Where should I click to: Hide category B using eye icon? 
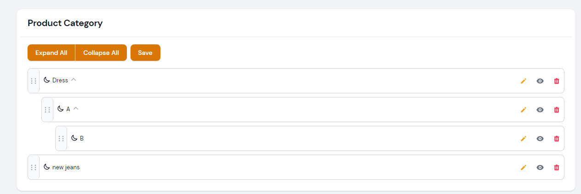click(540, 139)
